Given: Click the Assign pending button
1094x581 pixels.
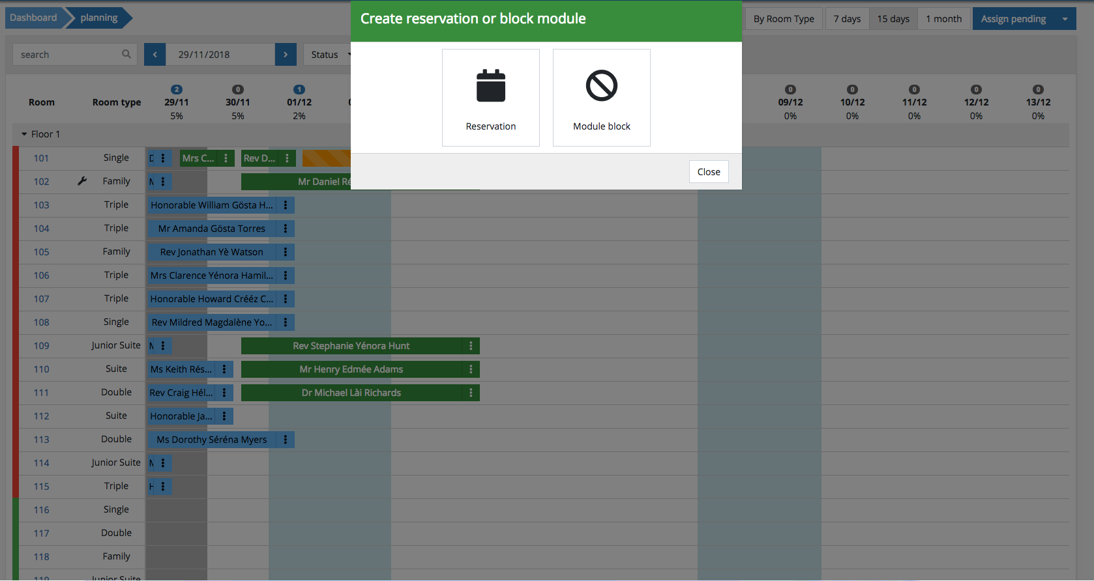Looking at the screenshot, I should [1013, 19].
